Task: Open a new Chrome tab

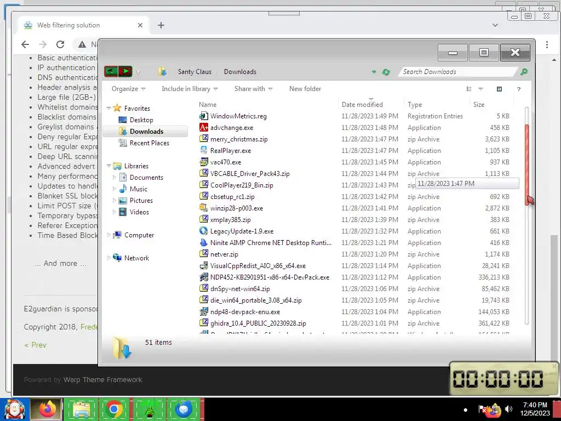Action: (x=161, y=25)
